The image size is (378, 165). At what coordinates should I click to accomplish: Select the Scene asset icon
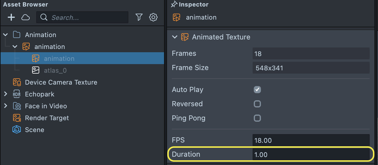(x=17, y=130)
